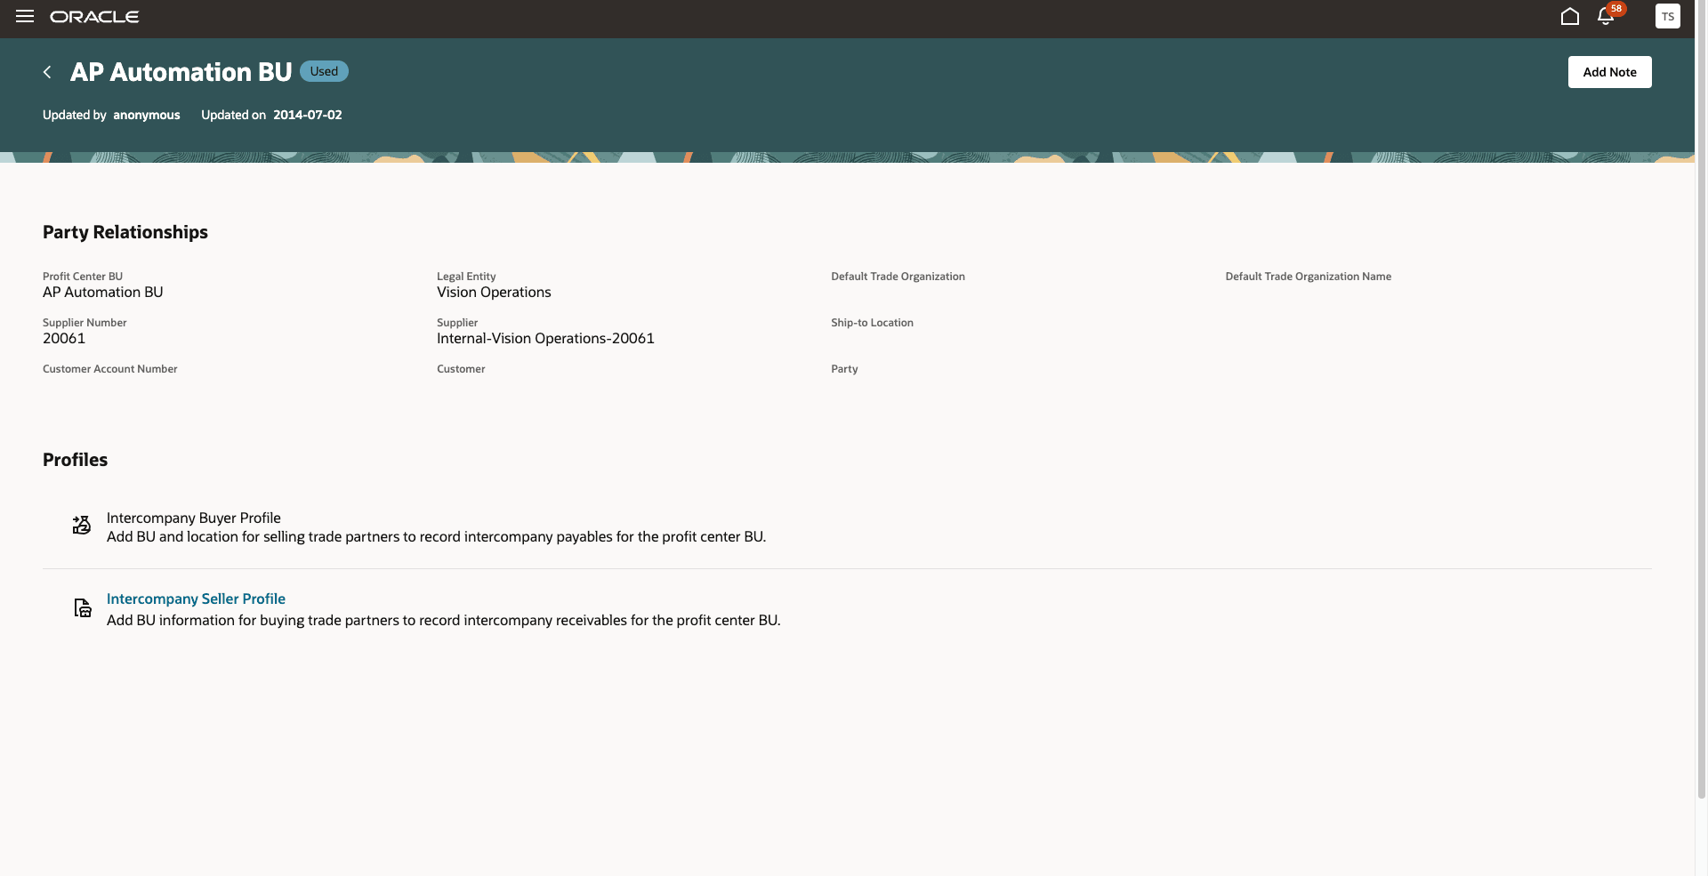
Task: Select the Intercompany Buyer Profile title
Action: click(x=194, y=518)
